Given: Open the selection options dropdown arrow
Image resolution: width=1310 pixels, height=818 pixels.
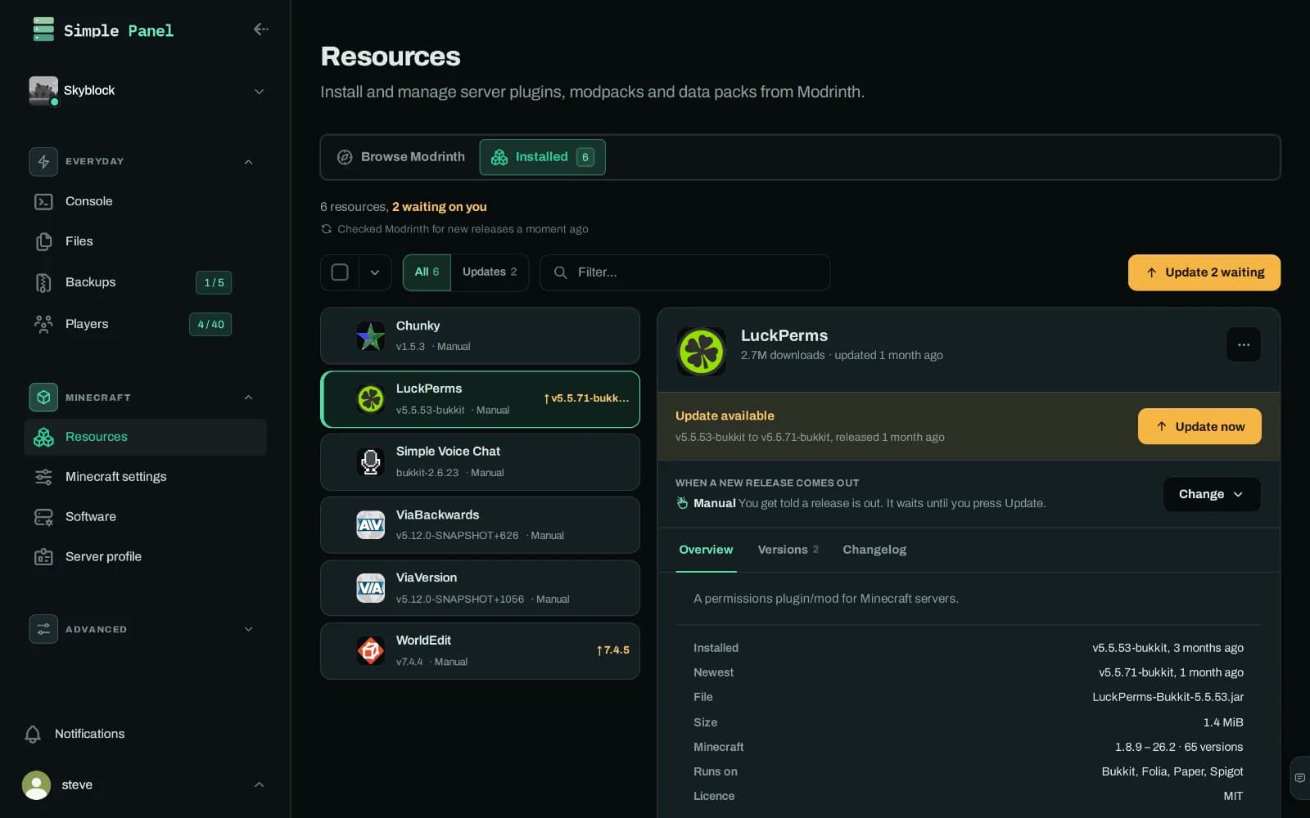Looking at the screenshot, I should coord(375,272).
